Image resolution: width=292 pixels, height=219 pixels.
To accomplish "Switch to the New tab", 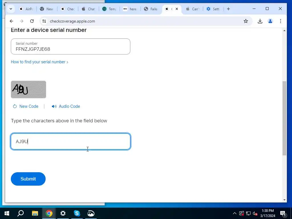I will pos(47,9).
